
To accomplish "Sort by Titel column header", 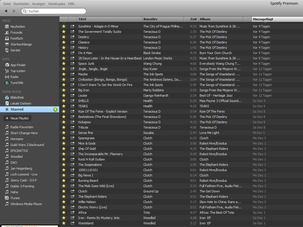I will 109,19.
